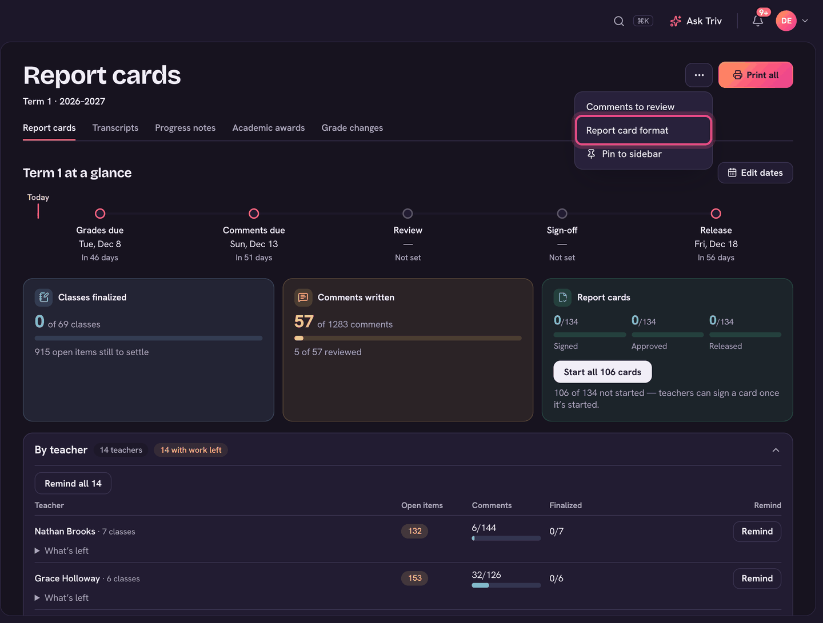Image resolution: width=823 pixels, height=623 pixels.
Task: Click Nathan Brooks comments progress bar
Action: (506, 538)
